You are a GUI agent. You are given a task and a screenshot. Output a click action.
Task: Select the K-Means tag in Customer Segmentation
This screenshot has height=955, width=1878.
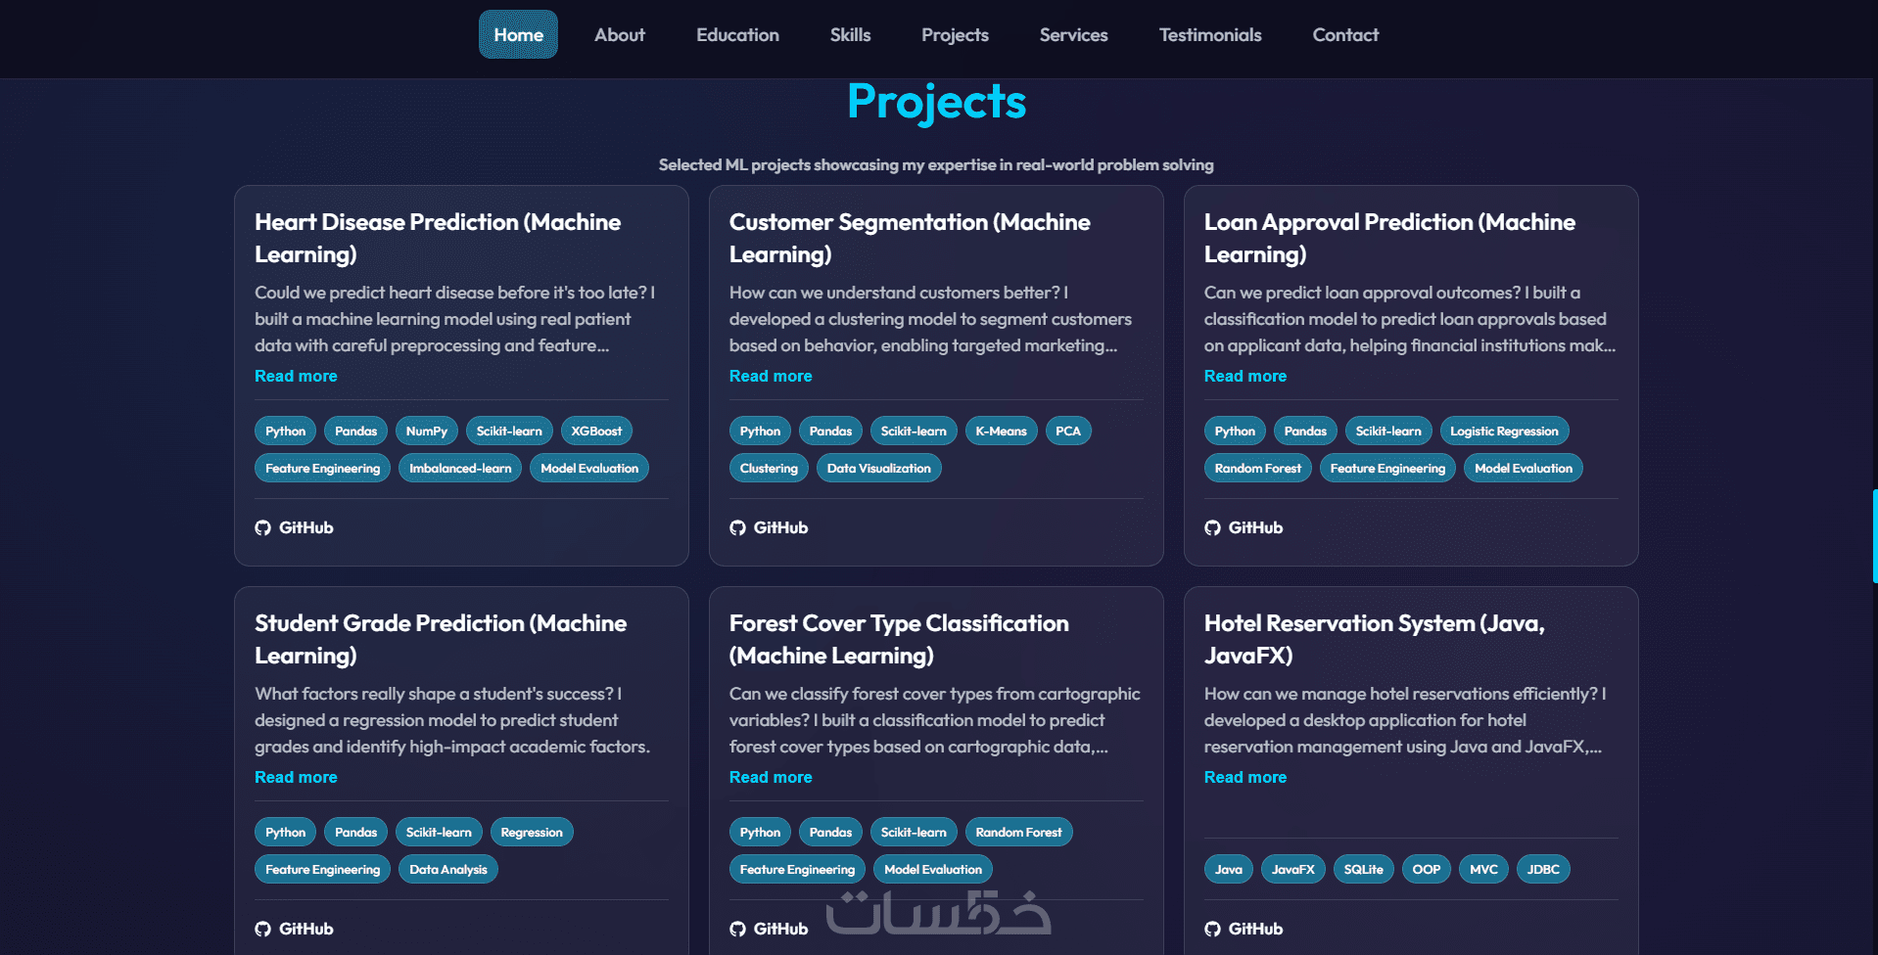[1001, 431]
